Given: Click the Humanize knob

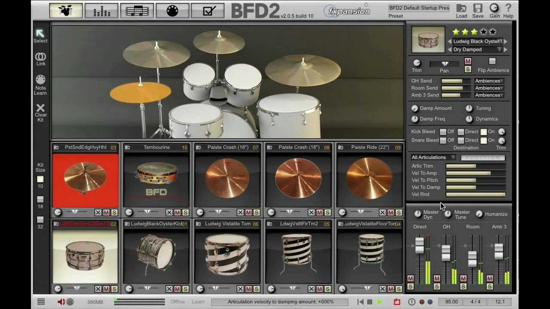Looking at the screenshot, I should [x=479, y=214].
